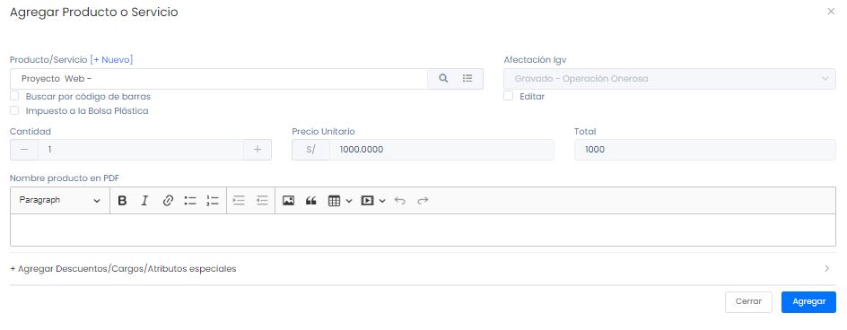
Task: Click the search magnifier icon for products
Action: tap(443, 79)
